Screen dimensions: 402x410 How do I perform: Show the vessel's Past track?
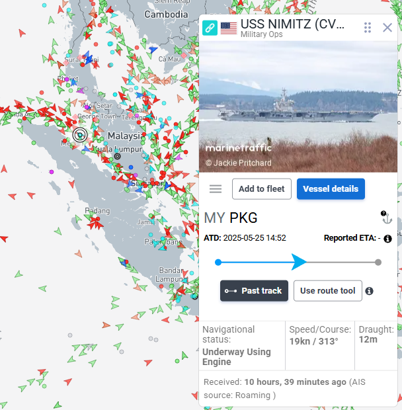click(x=254, y=291)
